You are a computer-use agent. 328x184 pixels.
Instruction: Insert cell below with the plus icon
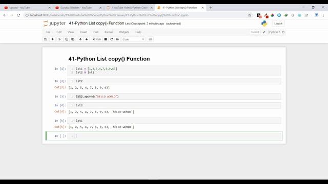[52, 39]
